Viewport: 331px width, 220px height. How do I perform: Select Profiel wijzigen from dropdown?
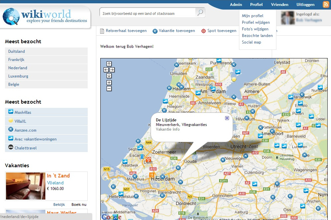coord(256,22)
